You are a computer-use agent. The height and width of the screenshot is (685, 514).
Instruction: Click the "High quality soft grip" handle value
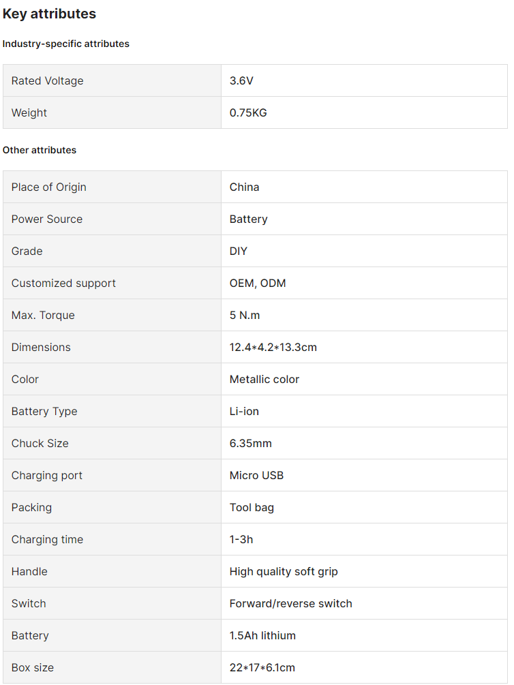tap(284, 571)
